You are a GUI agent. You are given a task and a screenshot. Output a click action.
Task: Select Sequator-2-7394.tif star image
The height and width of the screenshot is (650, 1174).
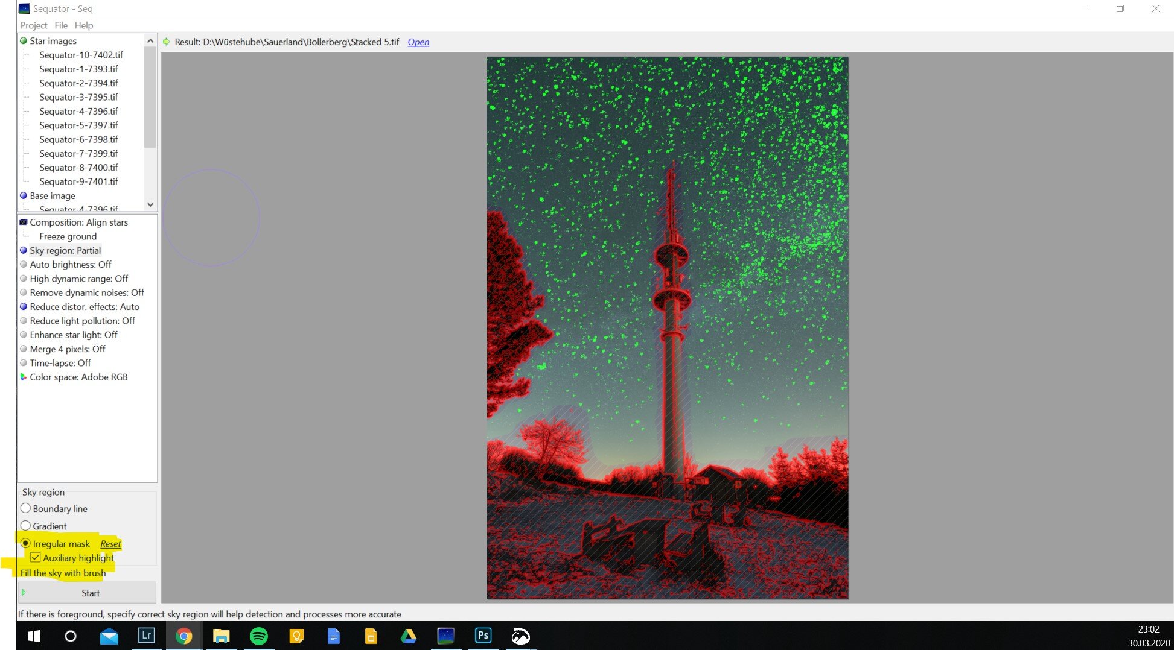click(78, 83)
